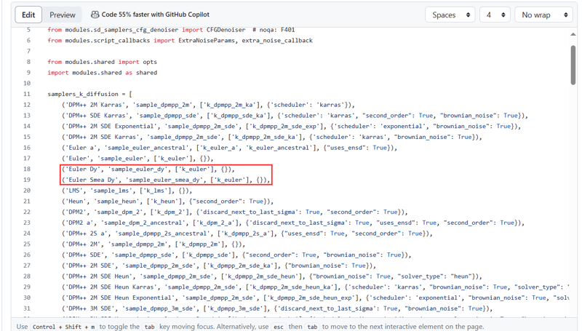Click the 'import modules.shared as shared' line
Screen dimensions: 582x331
tap(102, 73)
